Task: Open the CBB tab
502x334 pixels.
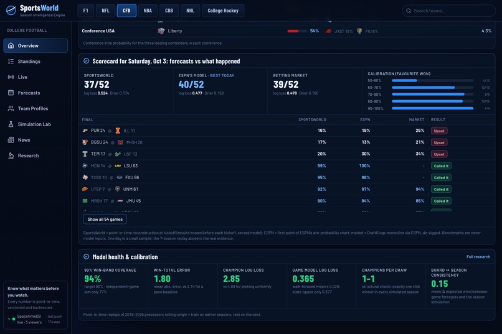Action: pyautogui.click(x=169, y=11)
